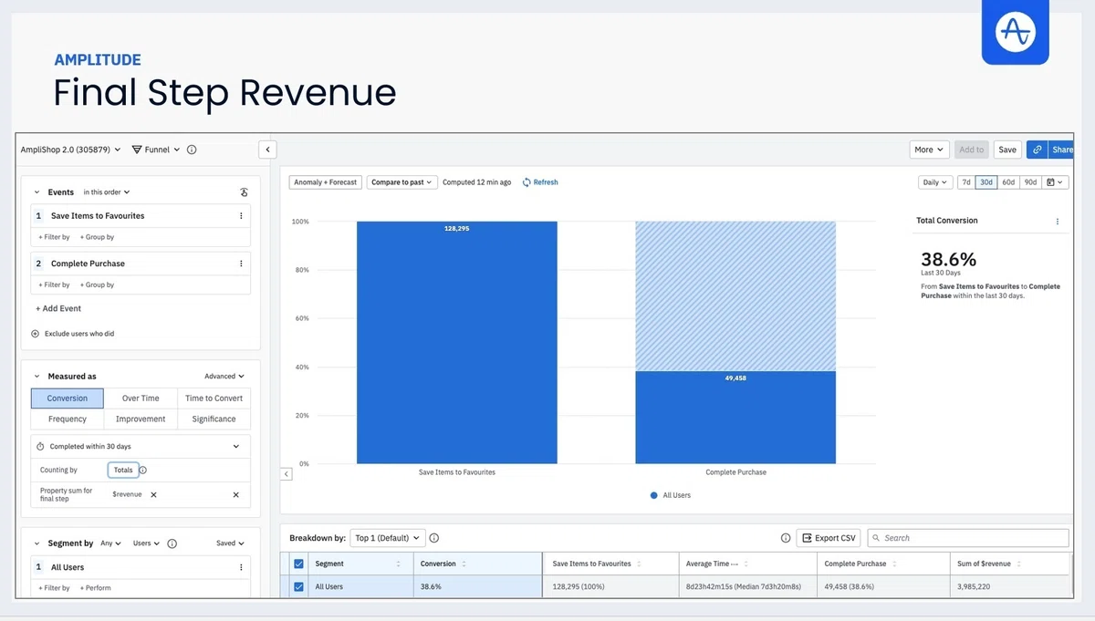Select the Time to Convert tab
The width and height of the screenshot is (1095, 621).
point(214,398)
